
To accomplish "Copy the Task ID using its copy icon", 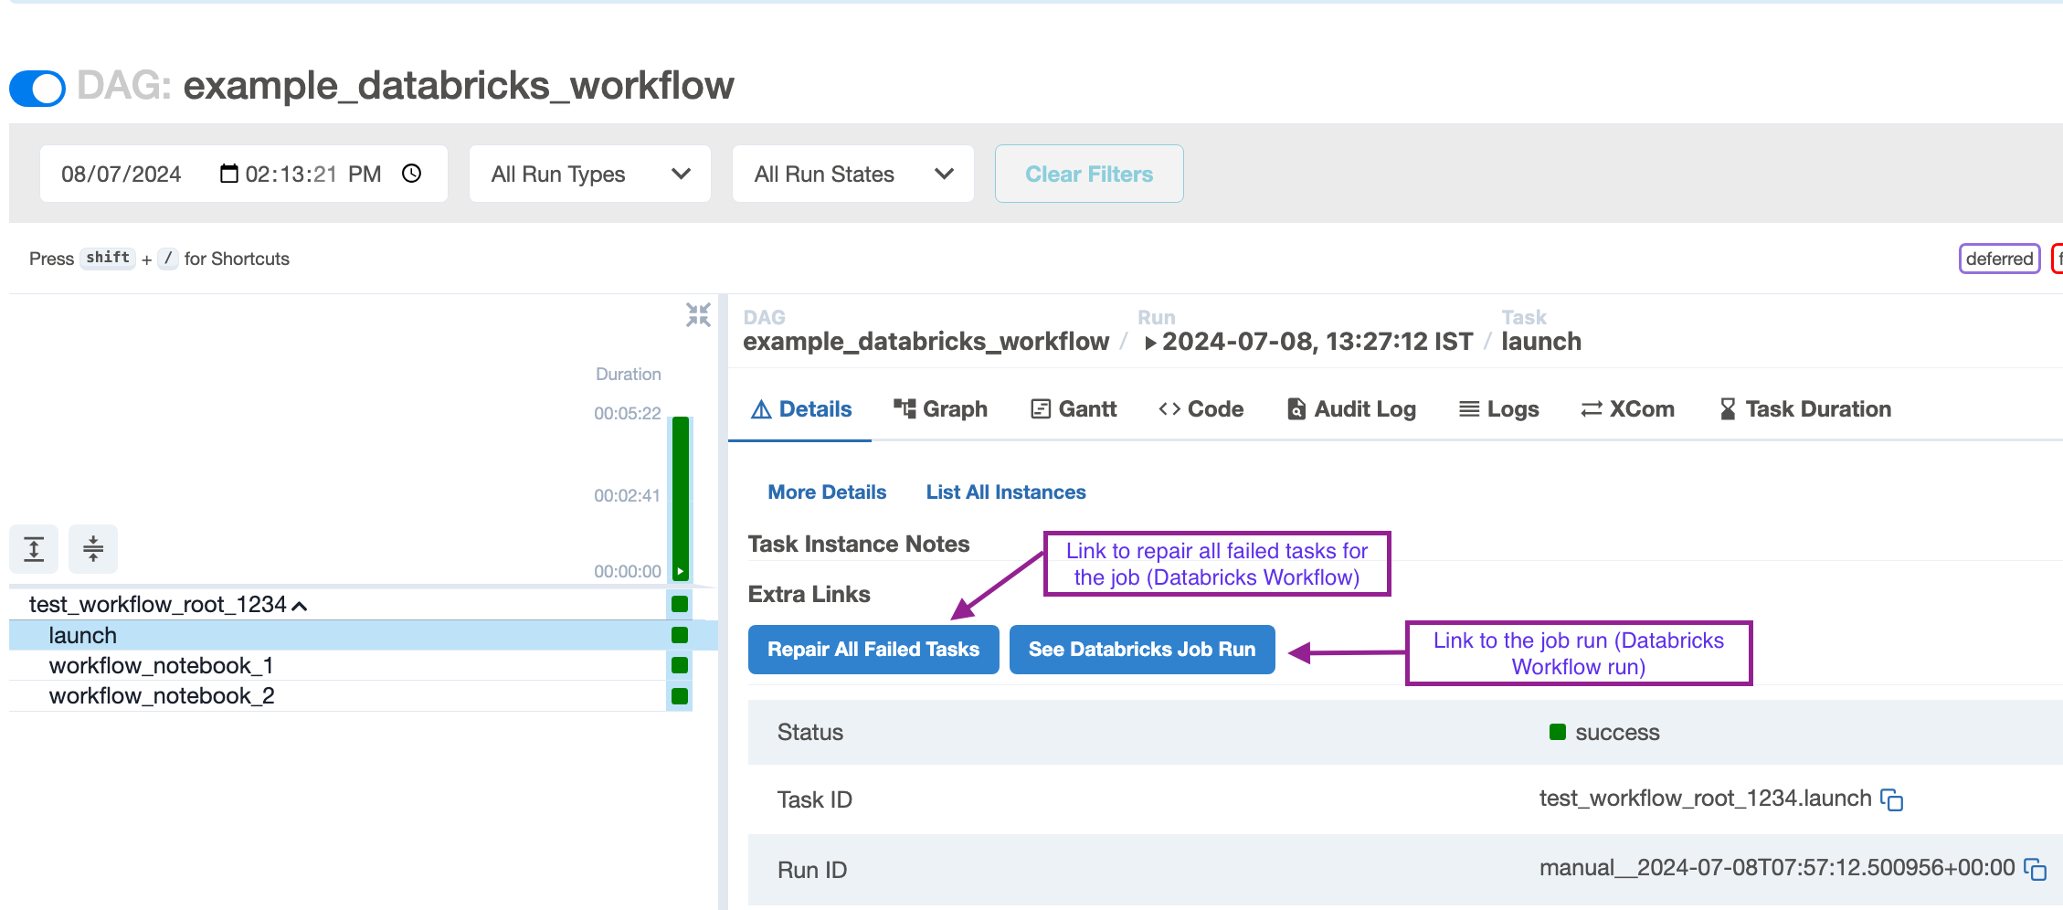I will point(1893,799).
